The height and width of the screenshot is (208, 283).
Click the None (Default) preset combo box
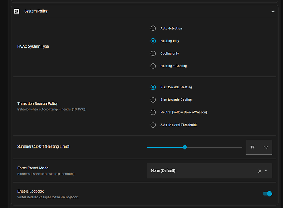click(200, 171)
